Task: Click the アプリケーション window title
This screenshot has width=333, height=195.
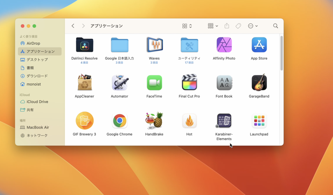Action: tap(107, 26)
